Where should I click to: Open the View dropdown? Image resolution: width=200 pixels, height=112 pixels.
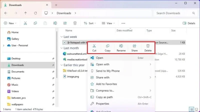(108, 23)
